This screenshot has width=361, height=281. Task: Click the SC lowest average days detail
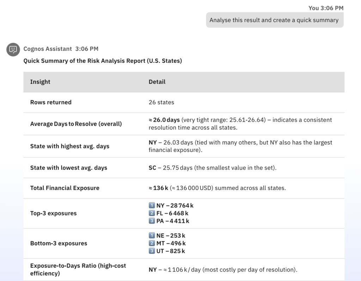[x=212, y=168]
